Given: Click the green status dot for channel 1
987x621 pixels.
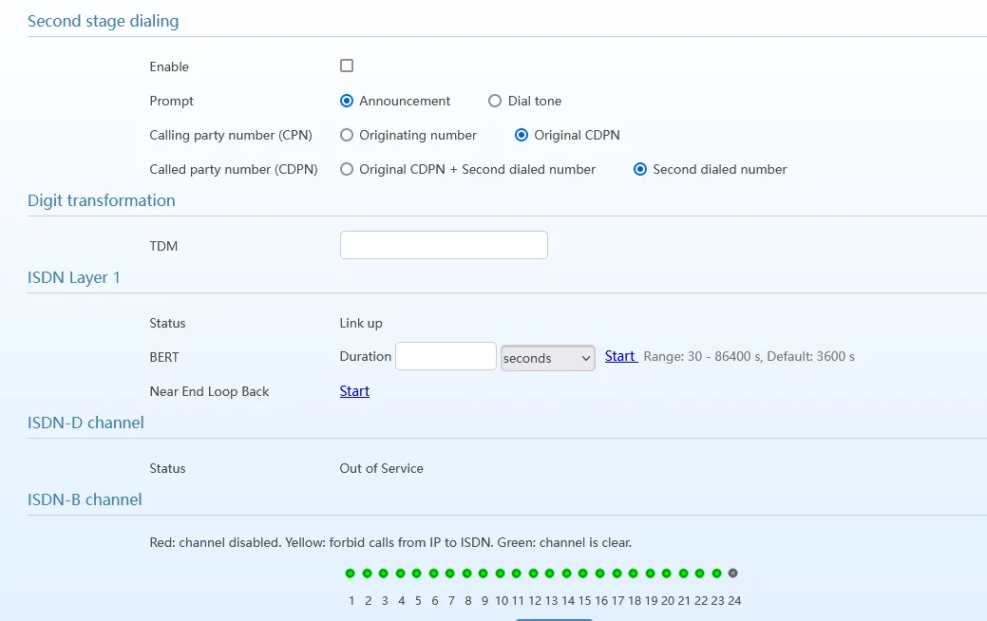Looking at the screenshot, I should [x=350, y=574].
